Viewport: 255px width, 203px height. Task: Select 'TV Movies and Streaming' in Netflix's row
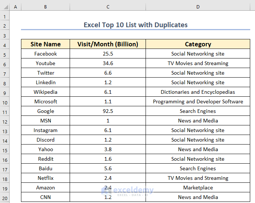(x=198, y=178)
